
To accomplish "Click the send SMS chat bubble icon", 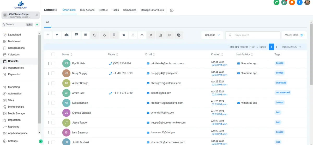I will click(x=76, y=35).
